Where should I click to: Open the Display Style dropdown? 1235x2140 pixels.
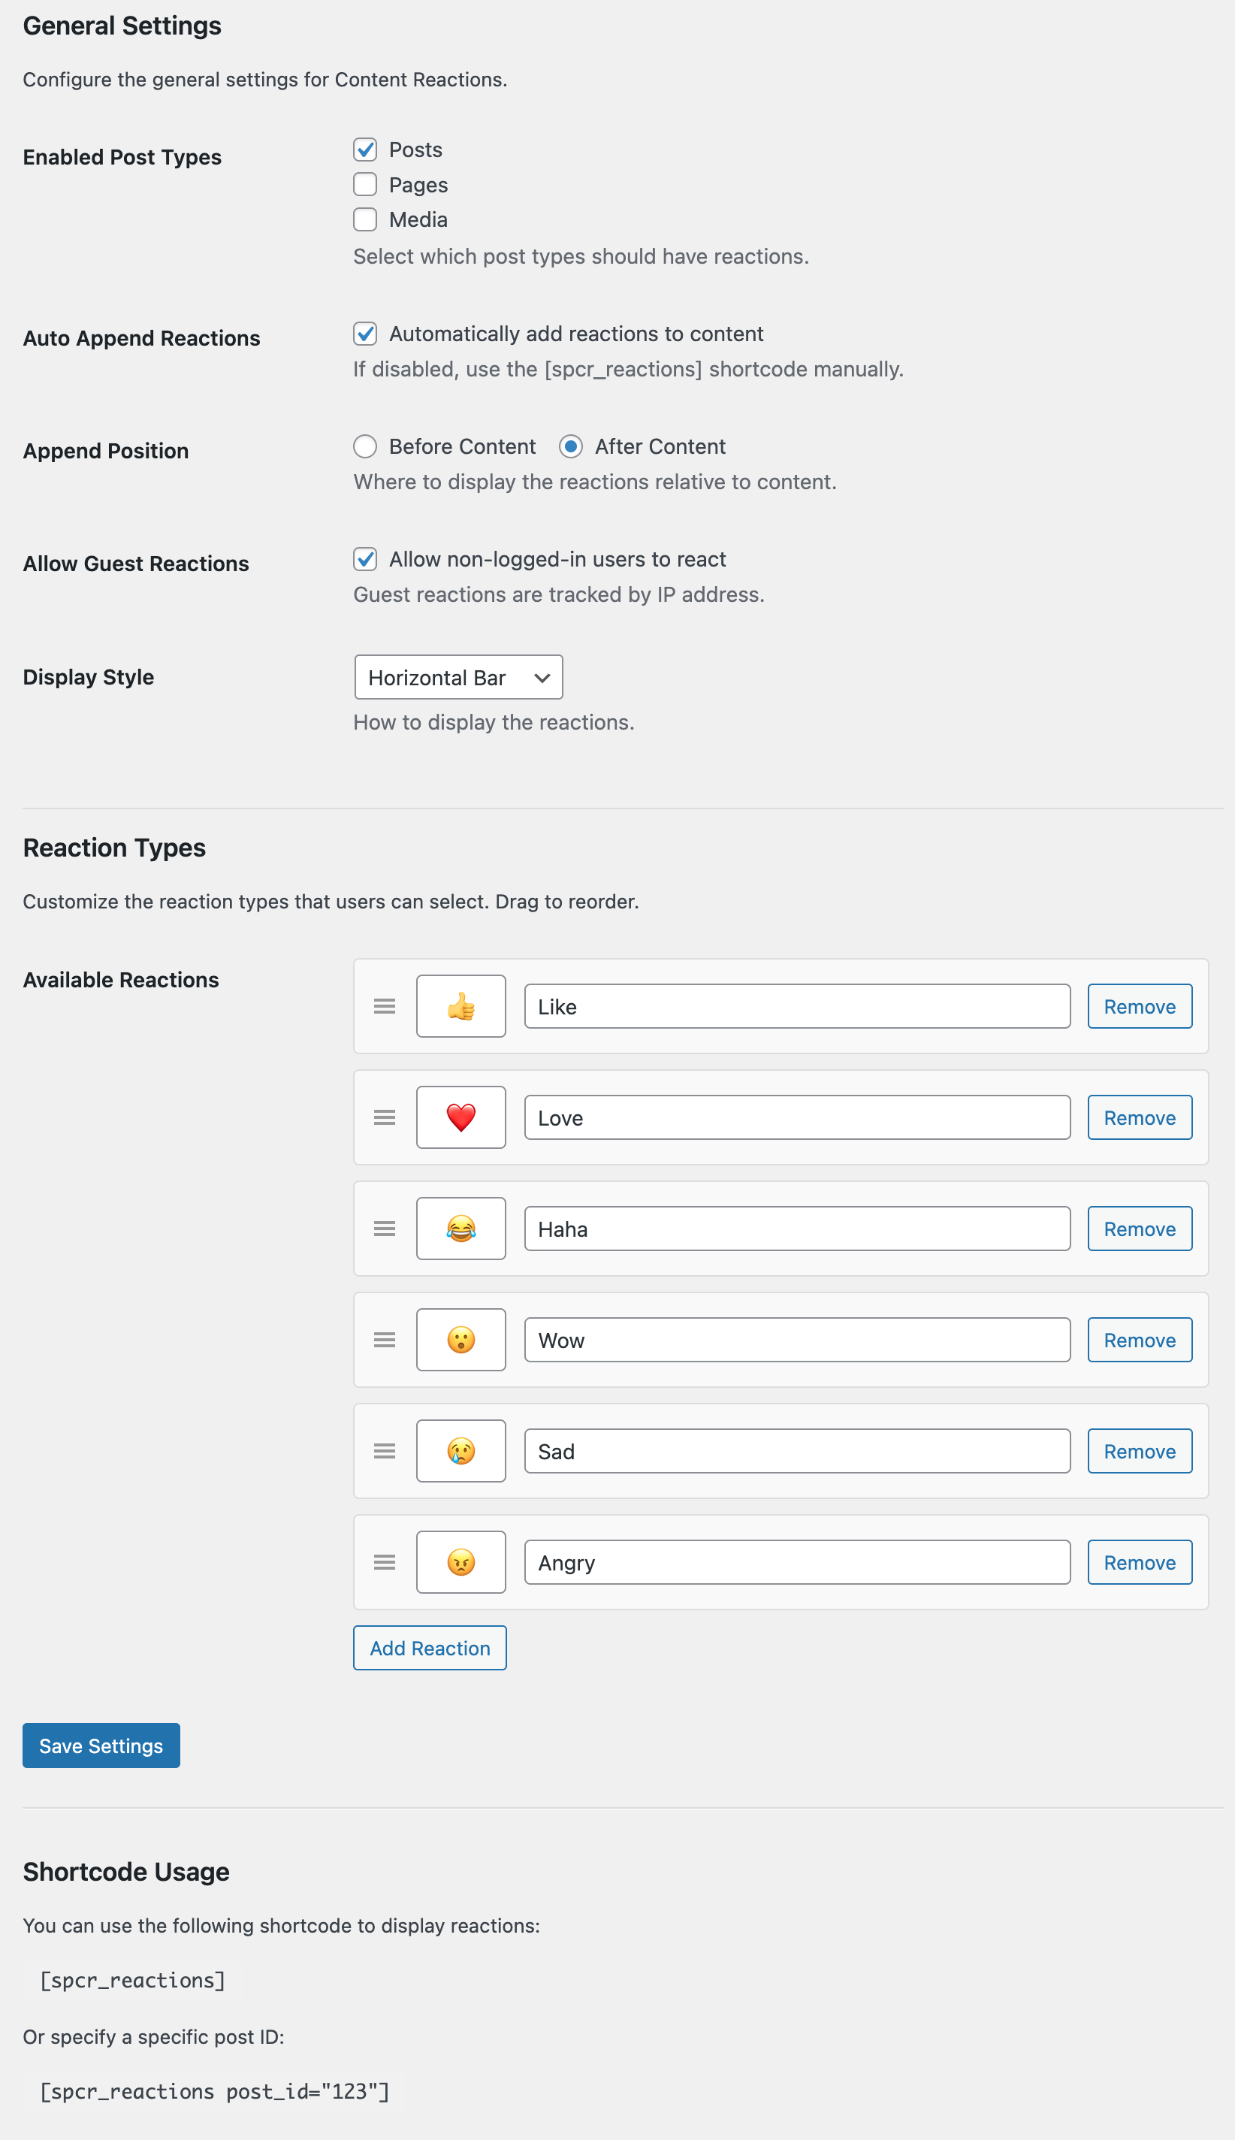point(458,677)
